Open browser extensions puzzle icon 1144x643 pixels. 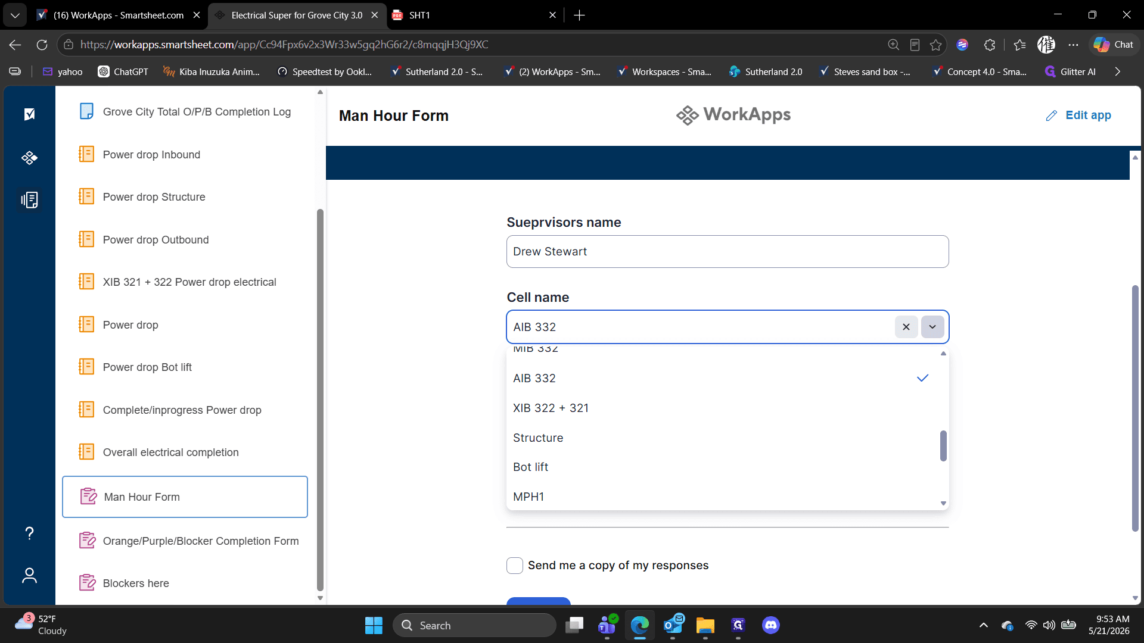click(990, 45)
